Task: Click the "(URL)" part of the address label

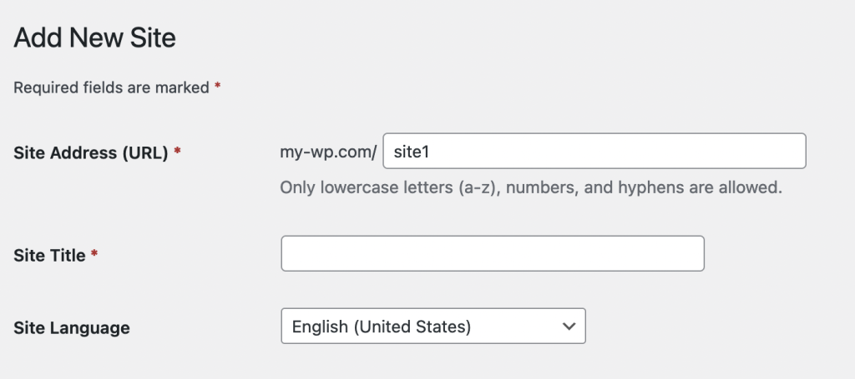Action: (x=144, y=153)
